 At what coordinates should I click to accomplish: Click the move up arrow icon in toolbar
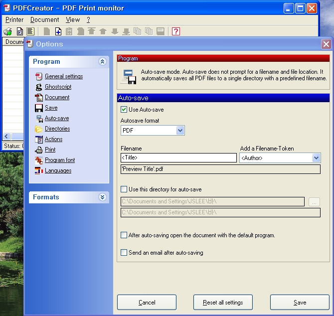pos(103,31)
